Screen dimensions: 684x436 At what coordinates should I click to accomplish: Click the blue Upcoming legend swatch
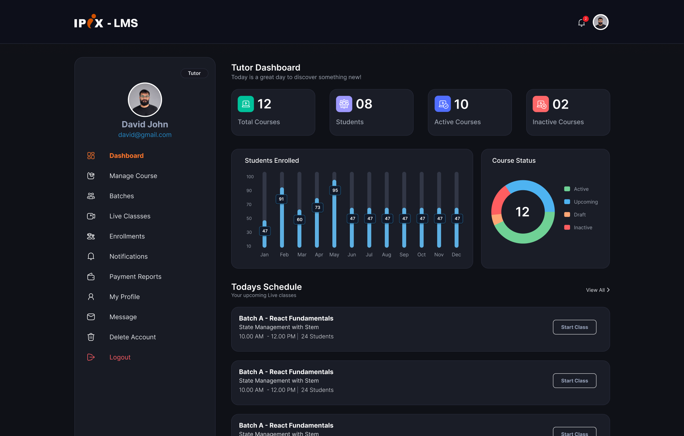(x=567, y=202)
